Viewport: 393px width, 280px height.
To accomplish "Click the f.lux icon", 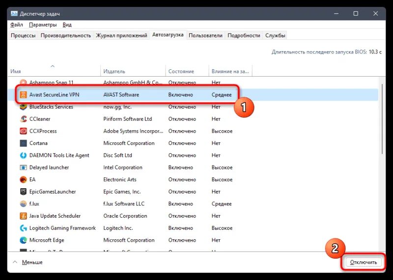I will pos(23,204).
